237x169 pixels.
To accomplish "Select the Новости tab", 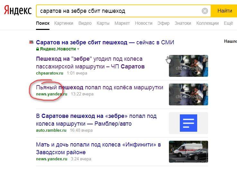I will pos(144,23).
